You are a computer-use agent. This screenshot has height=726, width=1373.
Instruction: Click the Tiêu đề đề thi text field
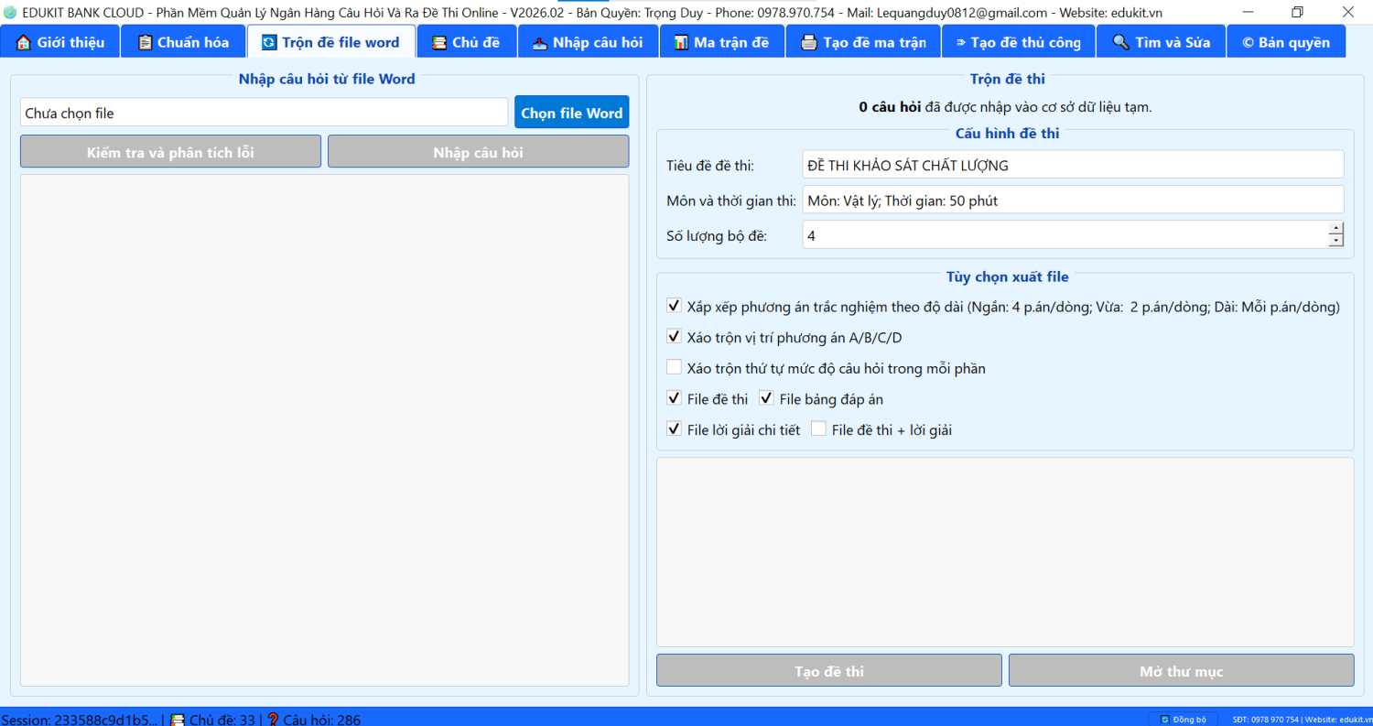click(1072, 165)
